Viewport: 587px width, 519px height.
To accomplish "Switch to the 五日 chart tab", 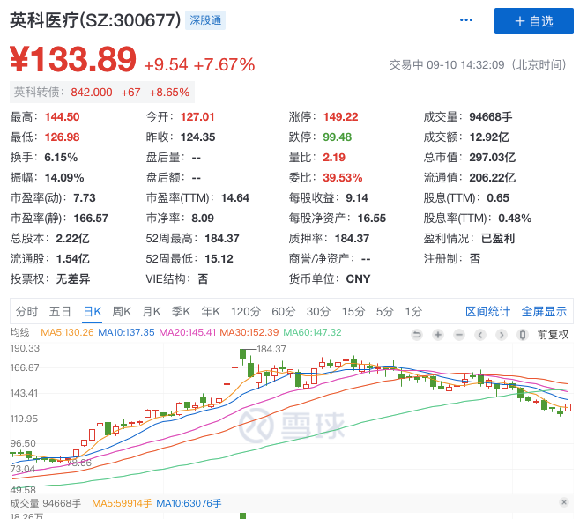I will click(60, 311).
